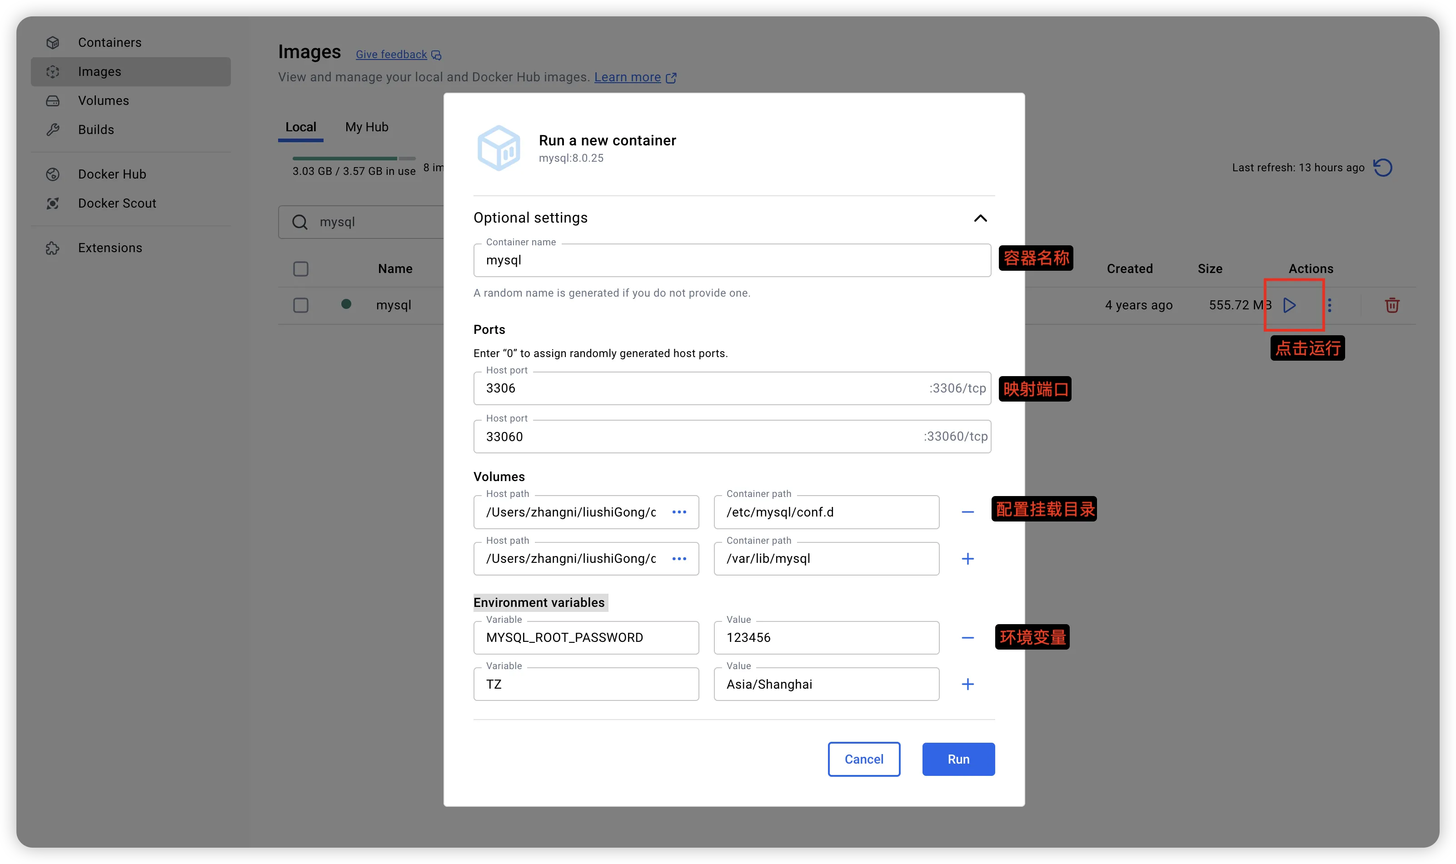The height and width of the screenshot is (864, 1456).
Task: Click the Environment variables heading
Action: click(x=539, y=603)
